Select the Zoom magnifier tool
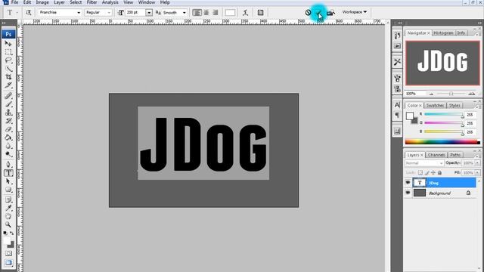This screenshot has width=484, height=272. [8, 225]
